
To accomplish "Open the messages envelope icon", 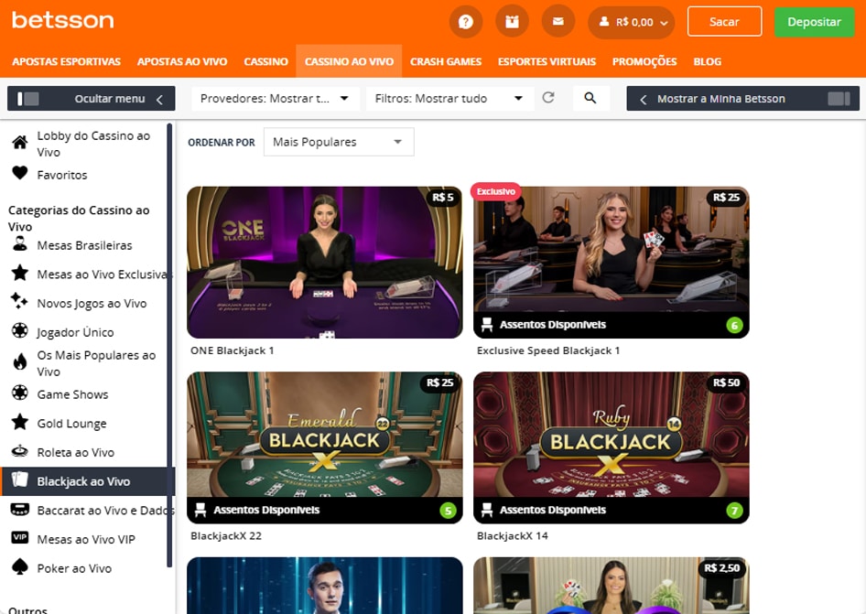I will point(558,21).
